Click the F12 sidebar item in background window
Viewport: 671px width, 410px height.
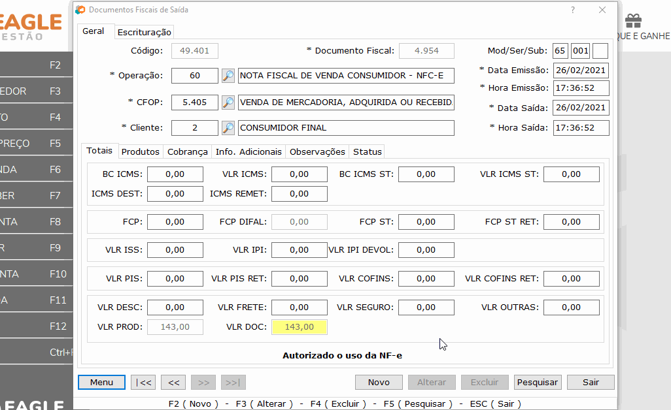click(x=37, y=326)
